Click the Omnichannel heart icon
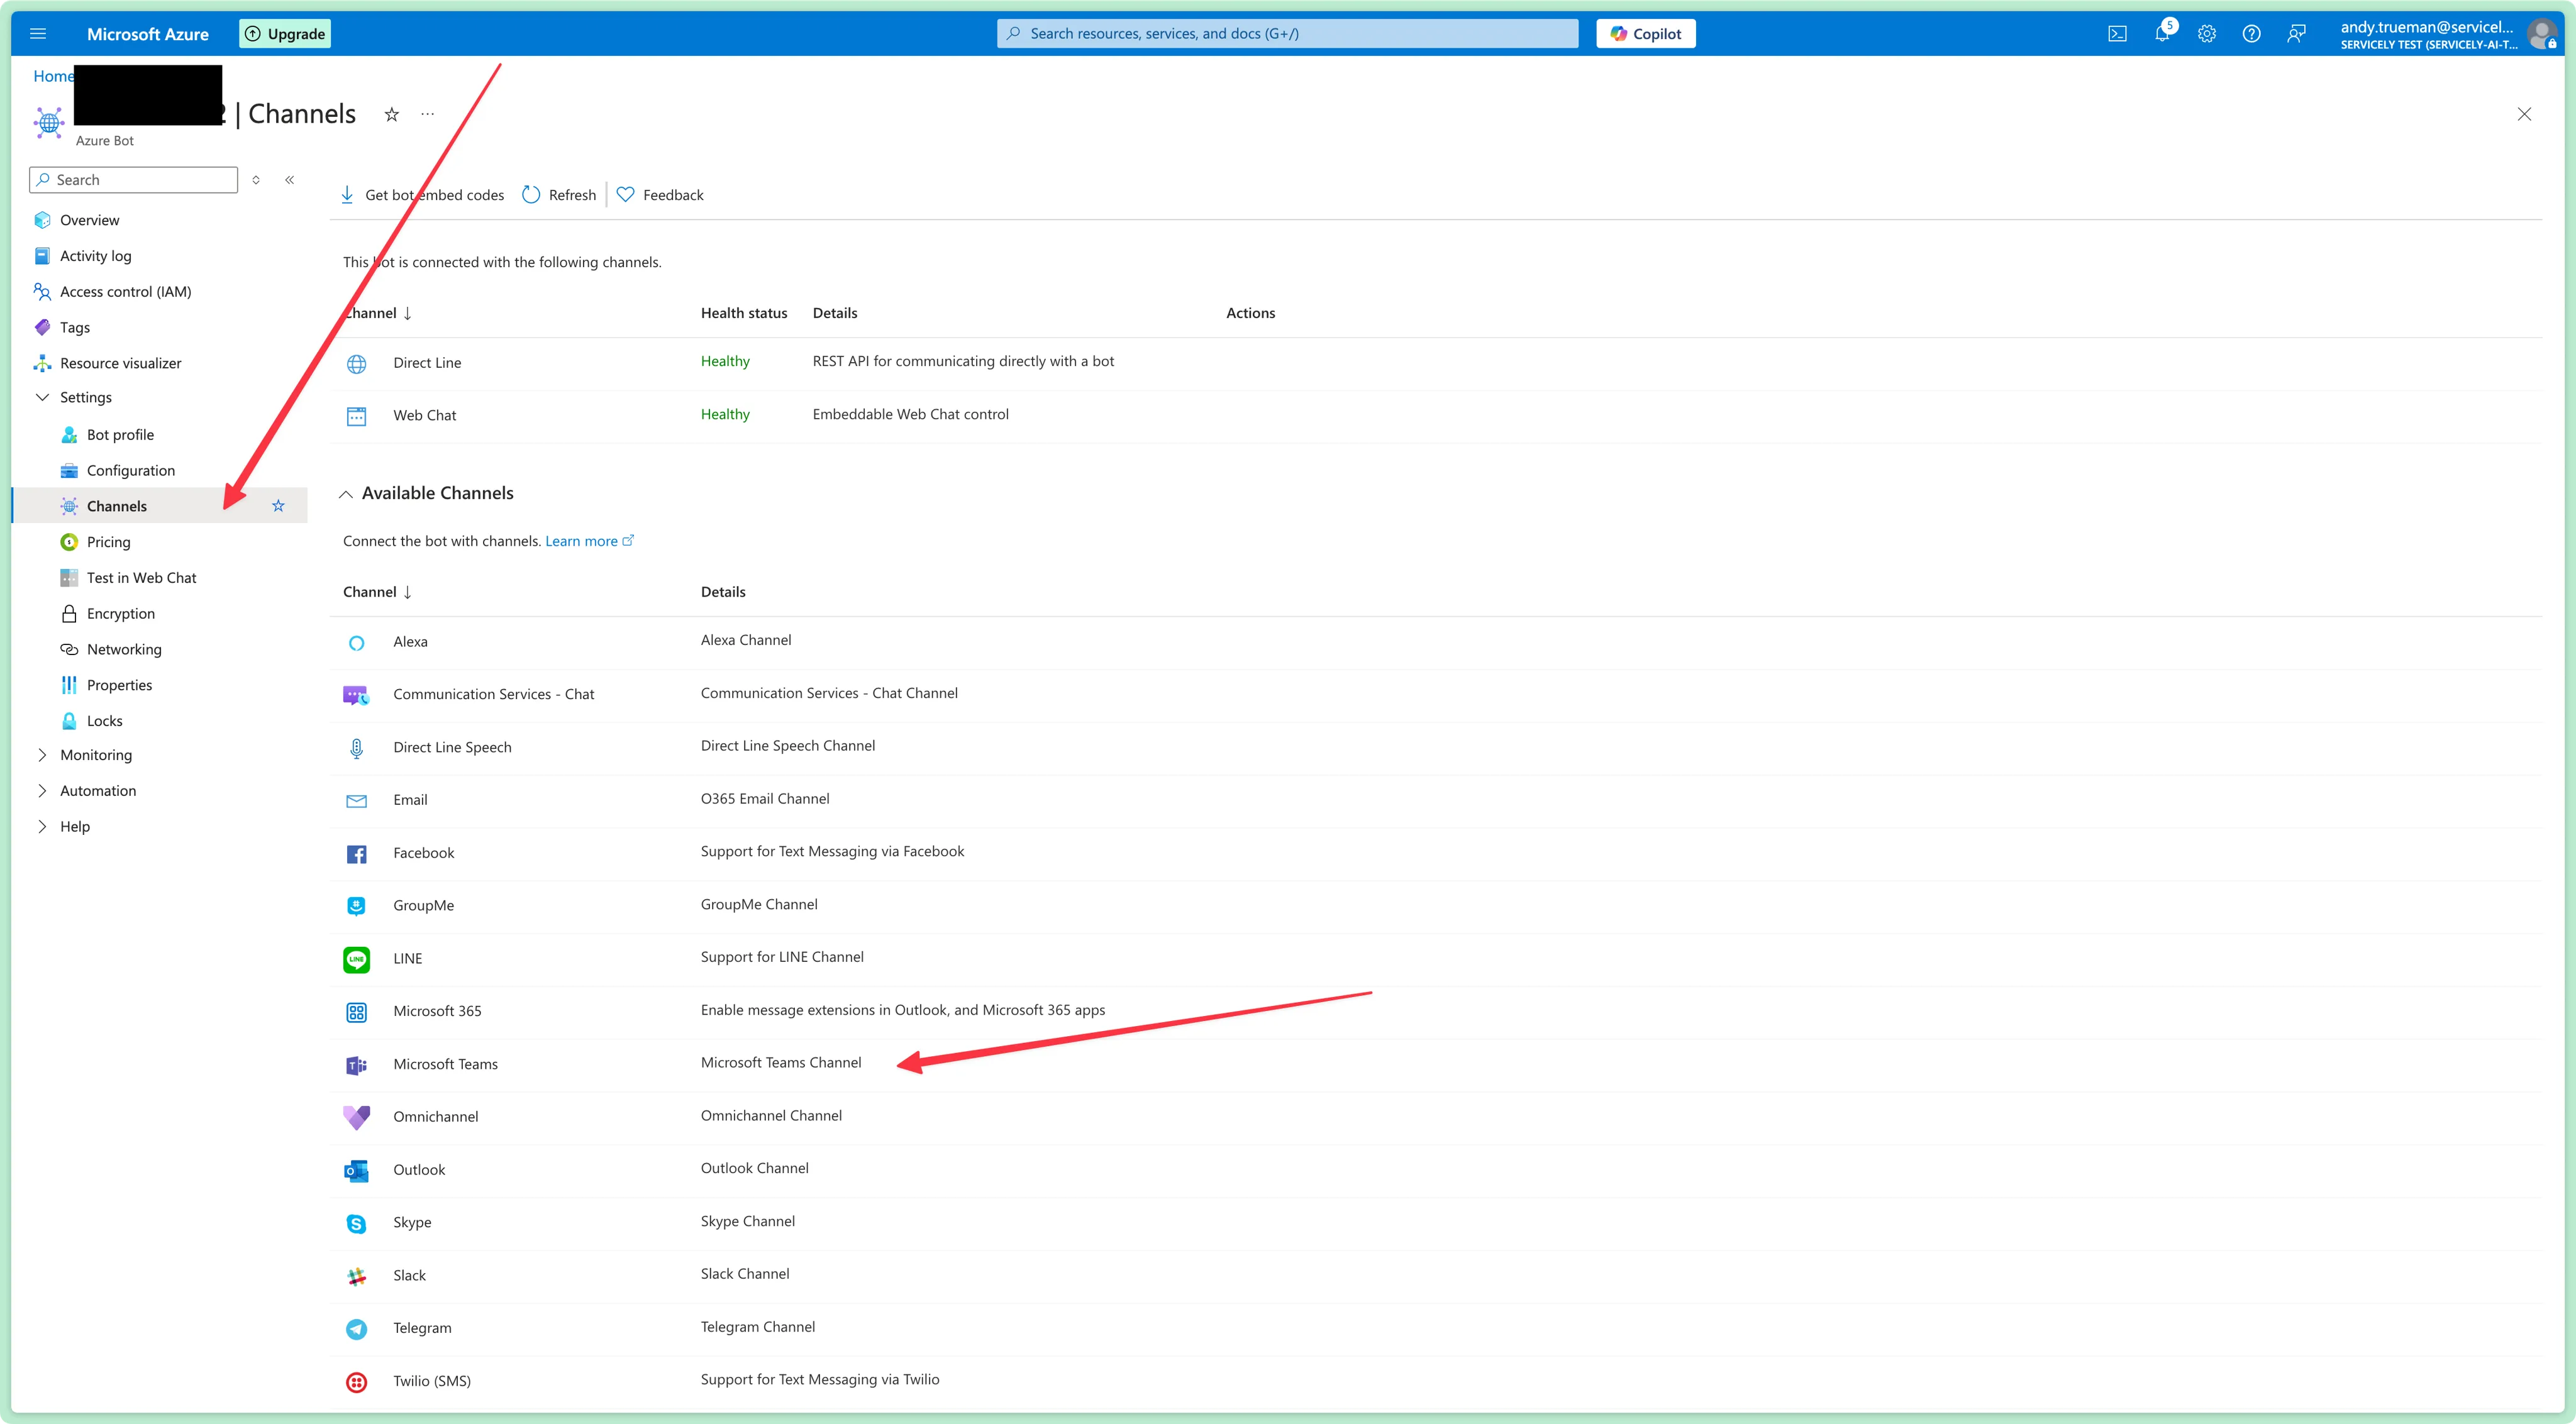The height and width of the screenshot is (1424, 2576). 356,1117
